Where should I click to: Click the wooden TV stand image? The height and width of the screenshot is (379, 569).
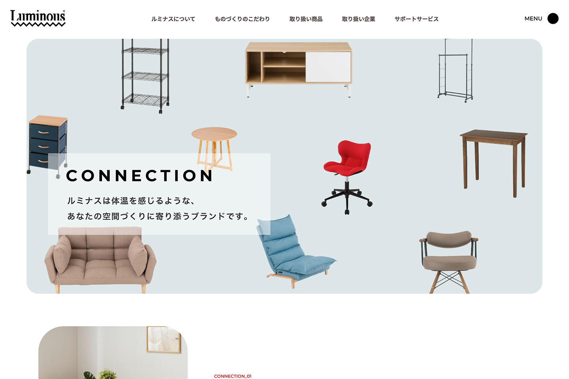click(x=298, y=69)
